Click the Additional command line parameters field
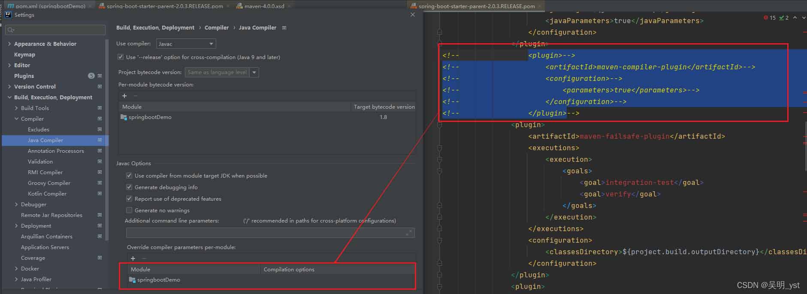The height and width of the screenshot is (294, 807). pos(270,233)
